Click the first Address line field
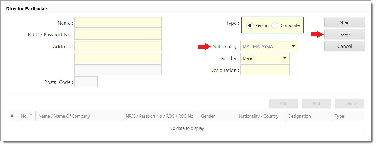The height and width of the screenshot is (146, 376). (118, 46)
